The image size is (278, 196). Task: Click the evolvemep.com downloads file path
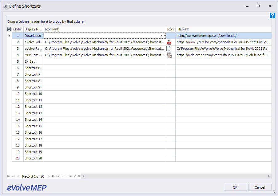[x=223, y=36]
